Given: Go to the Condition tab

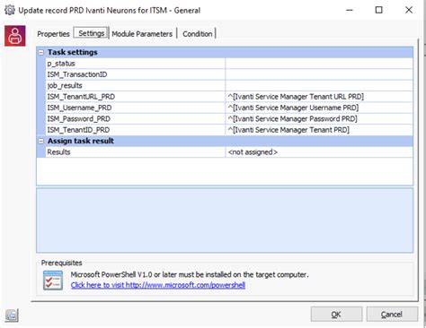Looking at the screenshot, I should (198, 34).
